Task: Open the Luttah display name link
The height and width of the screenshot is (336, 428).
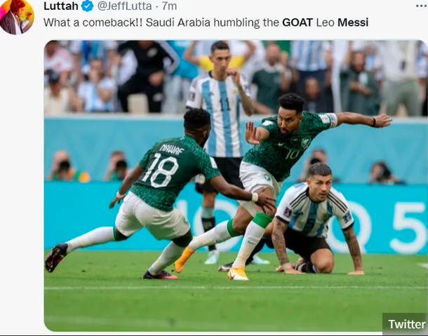Action: 61,6
